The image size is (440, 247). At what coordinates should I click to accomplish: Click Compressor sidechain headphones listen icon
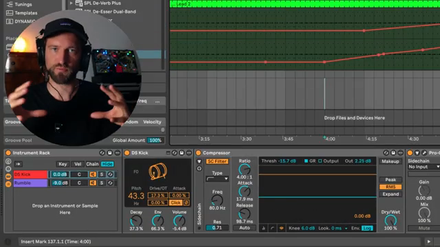pyautogui.click(x=199, y=169)
